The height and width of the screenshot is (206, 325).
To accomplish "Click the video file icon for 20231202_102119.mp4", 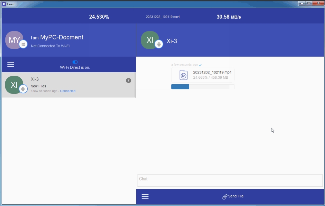I will click(183, 75).
